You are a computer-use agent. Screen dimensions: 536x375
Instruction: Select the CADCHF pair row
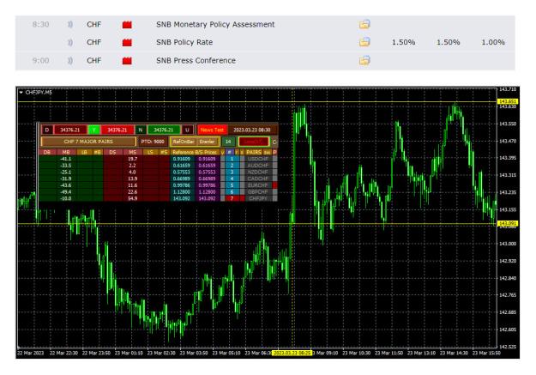click(x=258, y=178)
